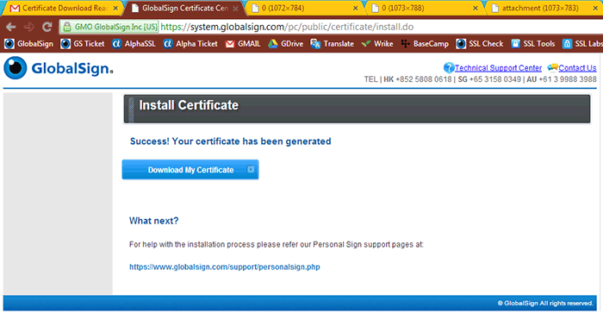
Task: Click the question mark support icon
Action: point(449,68)
